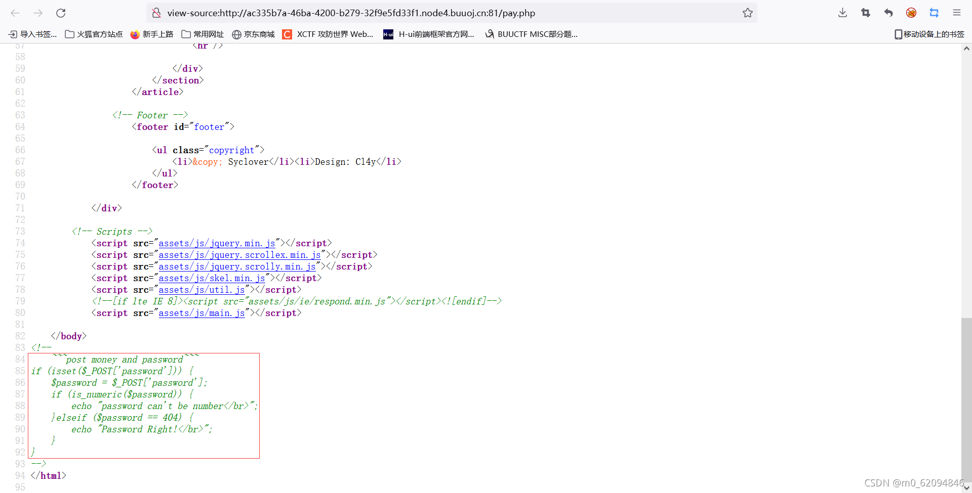
Task: Click the closing </section> tag
Action: pyautogui.click(x=178, y=80)
